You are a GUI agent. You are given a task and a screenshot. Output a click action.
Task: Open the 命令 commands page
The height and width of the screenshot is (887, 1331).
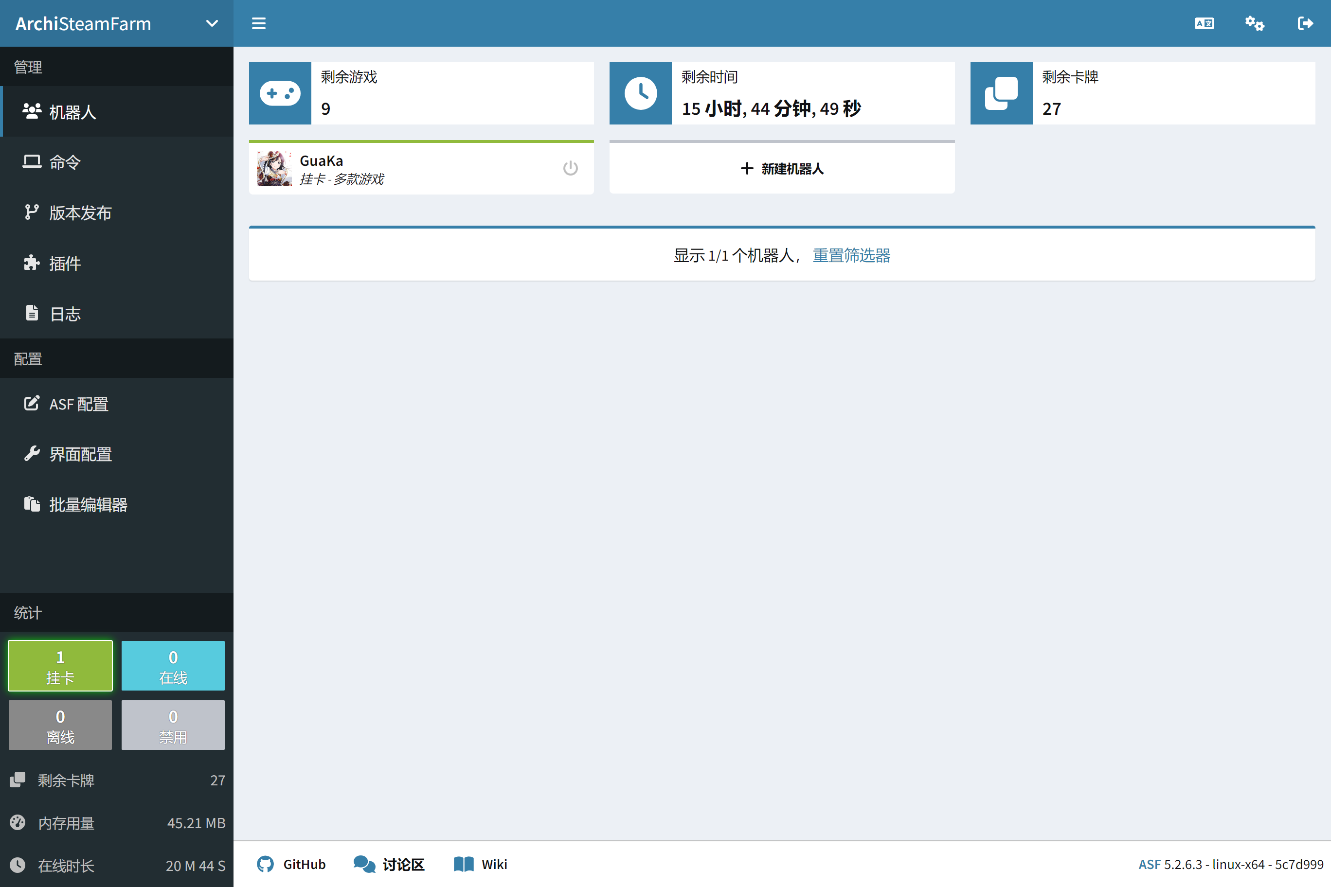(117, 162)
